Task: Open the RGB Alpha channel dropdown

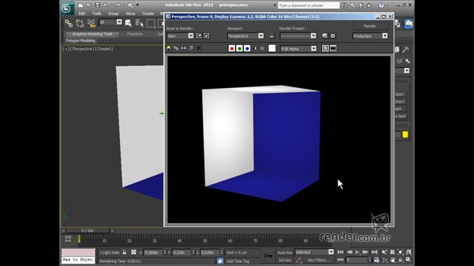Action: (x=298, y=49)
